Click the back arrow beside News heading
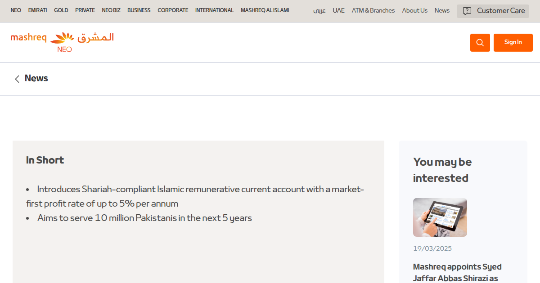This screenshot has width=540, height=283. (17, 79)
